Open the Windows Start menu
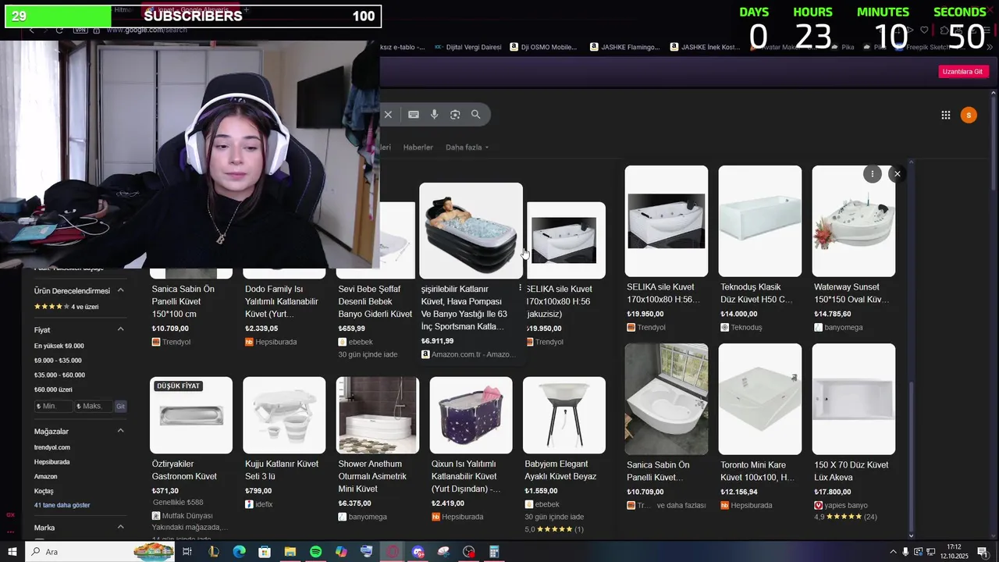Image resolution: width=999 pixels, height=562 pixels. 12,552
